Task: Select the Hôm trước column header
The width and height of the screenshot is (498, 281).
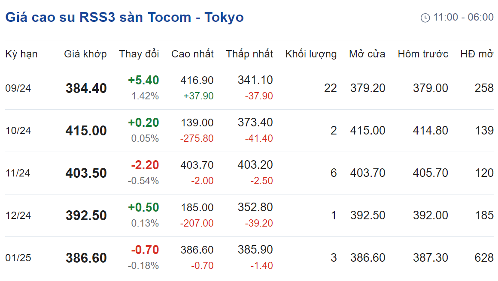Action: [x=423, y=54]
